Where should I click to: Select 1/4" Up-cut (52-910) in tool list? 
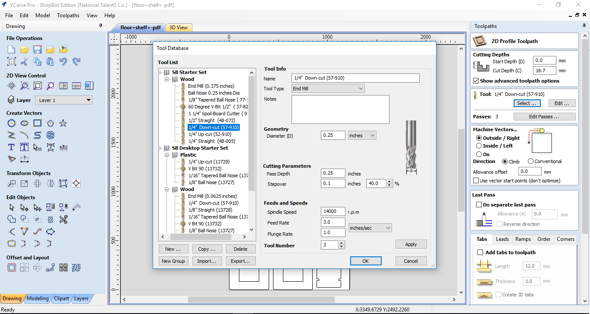click(210, 134)
